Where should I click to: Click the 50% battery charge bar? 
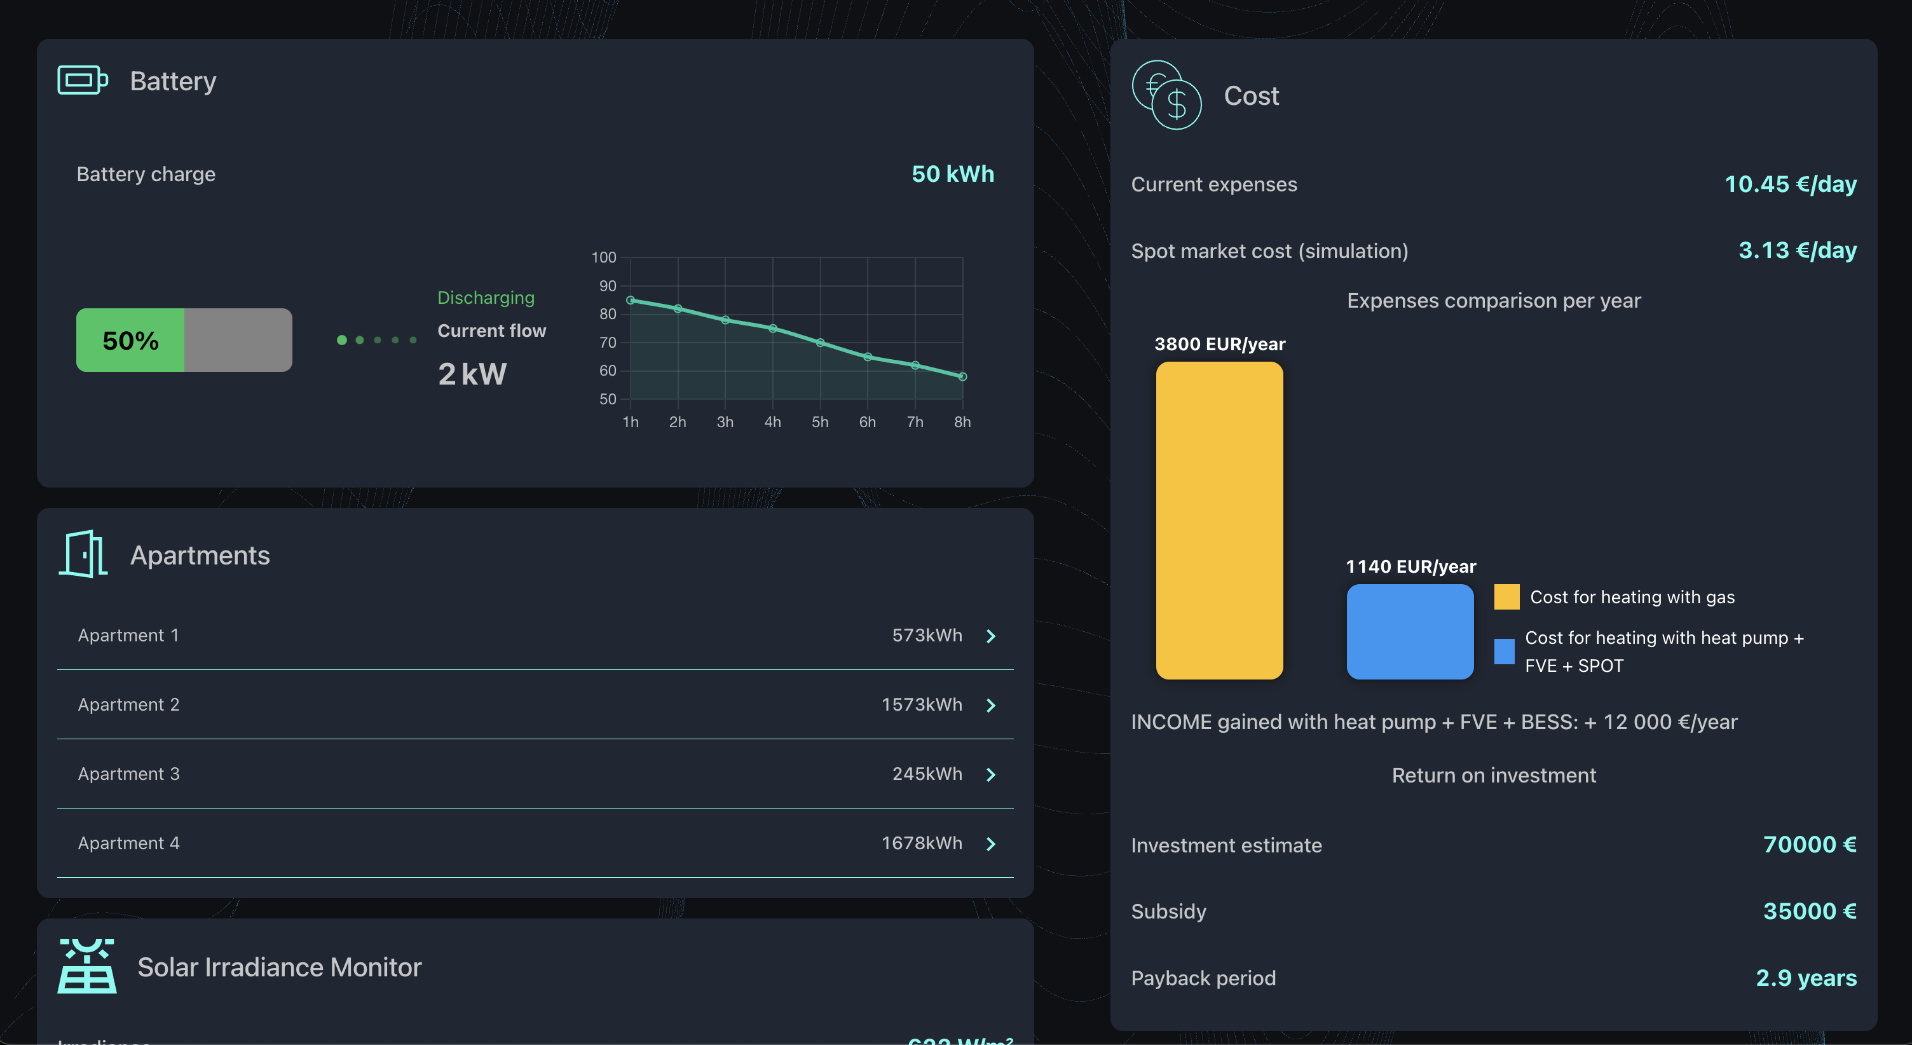tap(184, 340)
